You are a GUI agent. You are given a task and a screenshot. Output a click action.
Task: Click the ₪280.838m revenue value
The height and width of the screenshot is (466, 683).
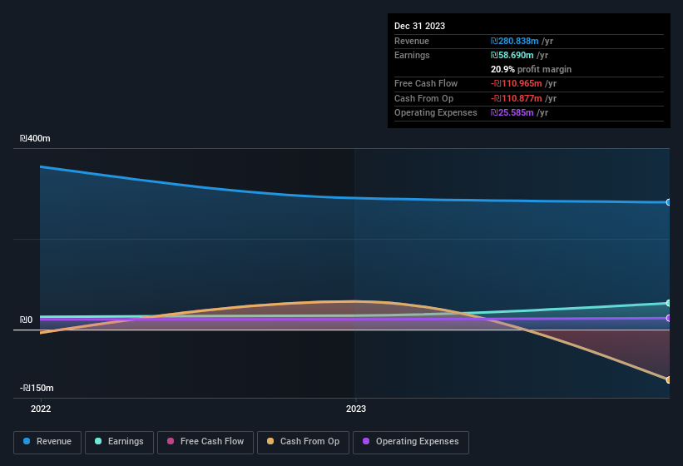[x=514, y=41]
